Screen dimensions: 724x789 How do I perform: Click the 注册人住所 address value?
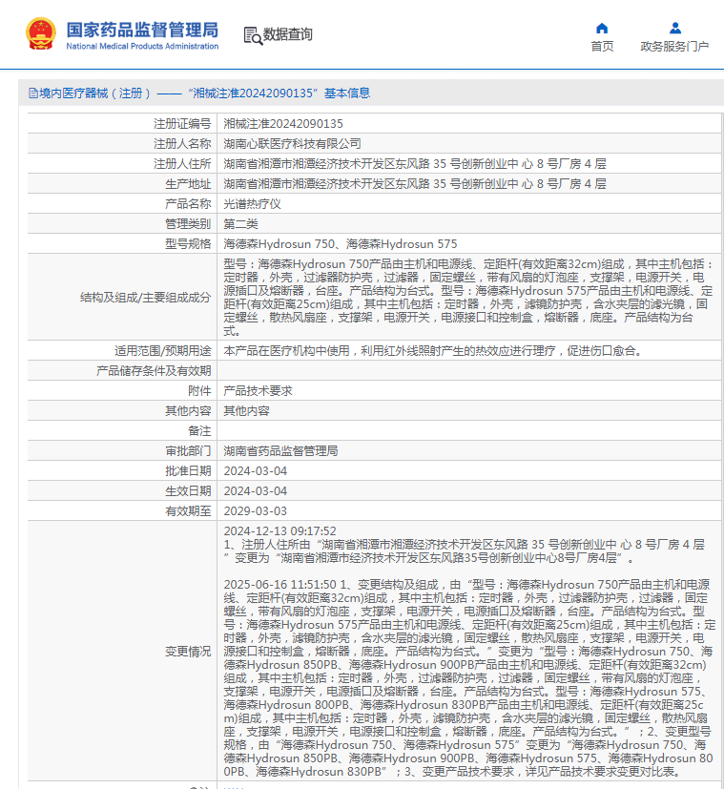(x=415, y=164)
